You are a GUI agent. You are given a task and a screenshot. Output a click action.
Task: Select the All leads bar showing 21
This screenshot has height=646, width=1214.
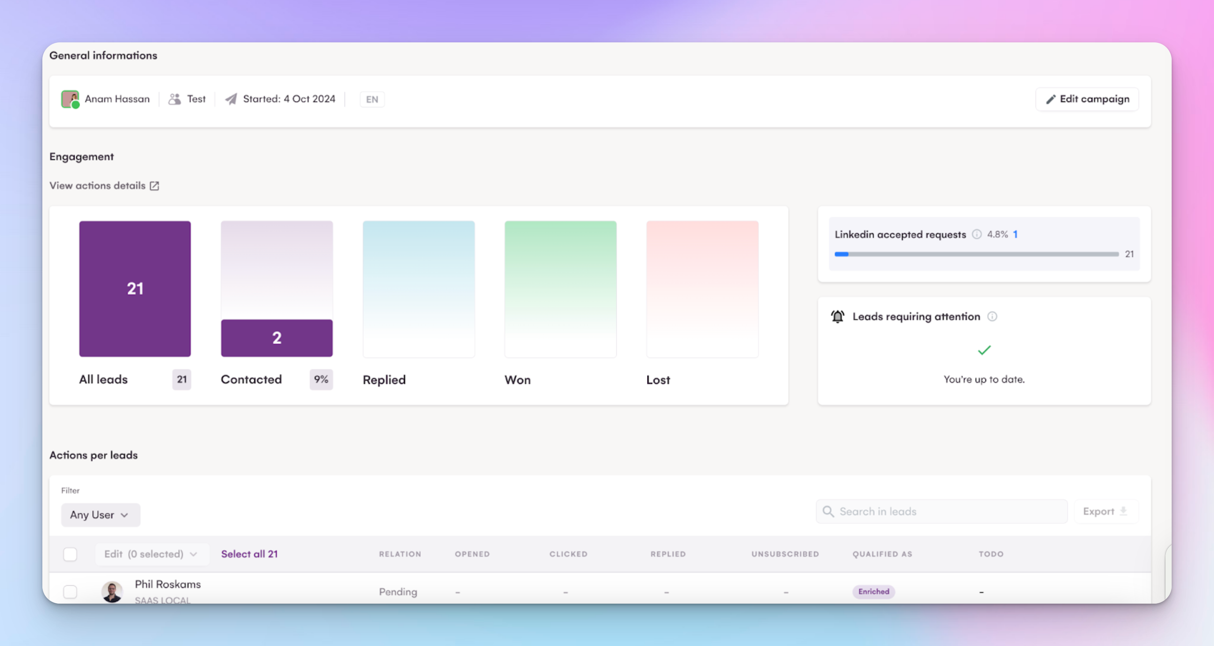(x=135, y=289)
